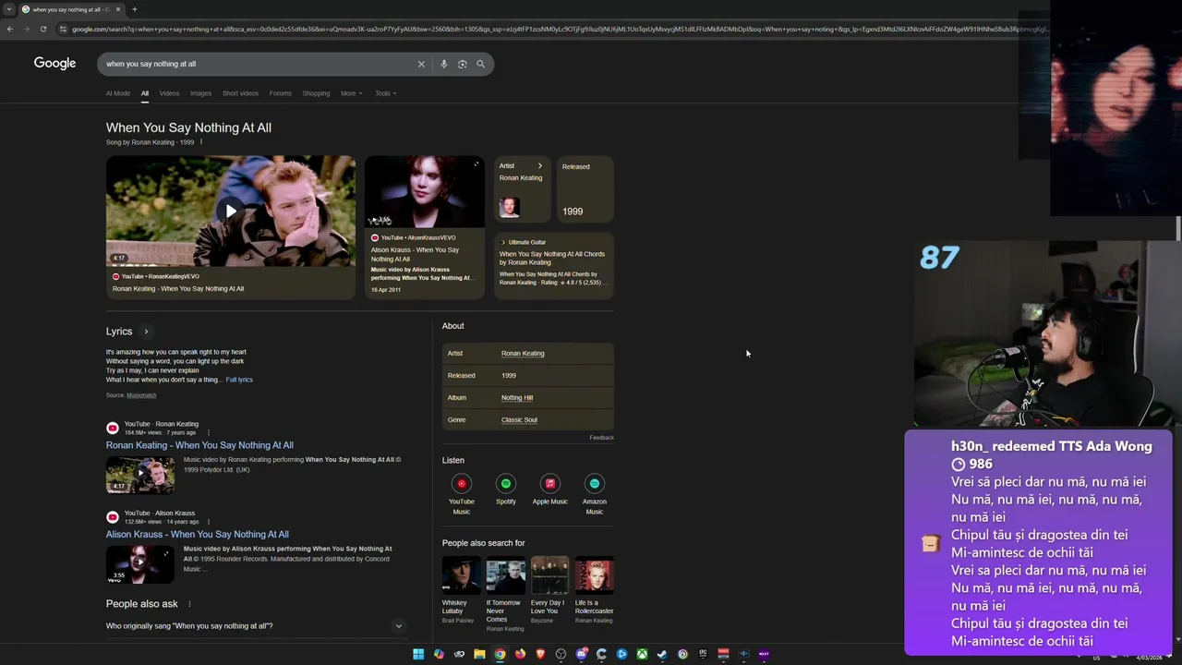
Task: Open the Musixmatch source link
Action: pyautogui.click(x=141, y=395)
